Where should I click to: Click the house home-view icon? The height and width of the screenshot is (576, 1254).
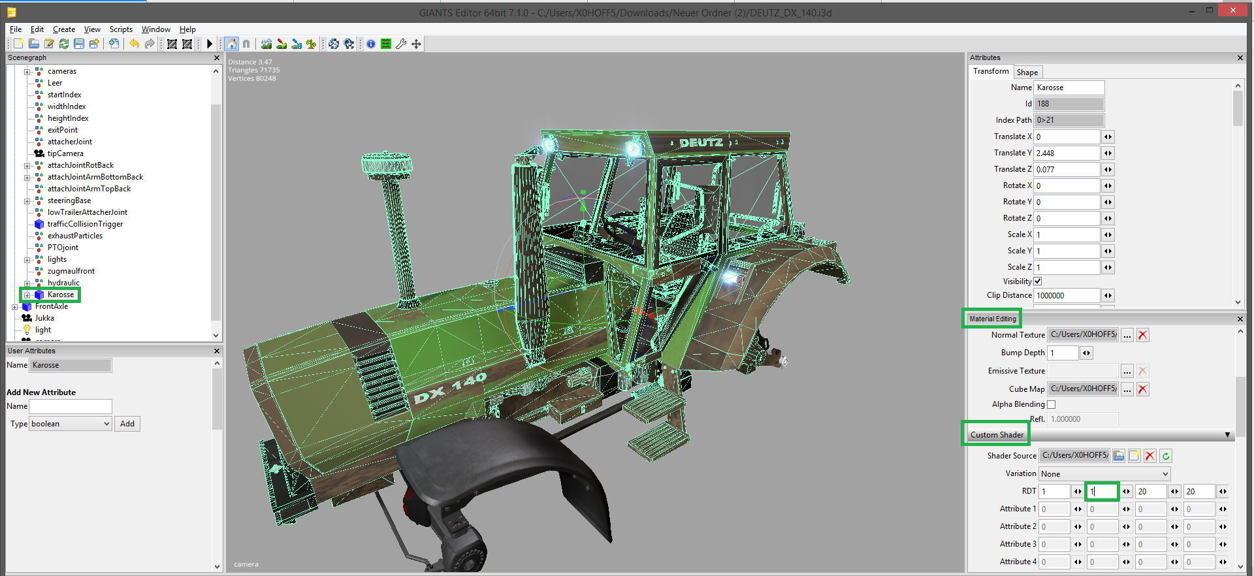[x=232, y=44]
